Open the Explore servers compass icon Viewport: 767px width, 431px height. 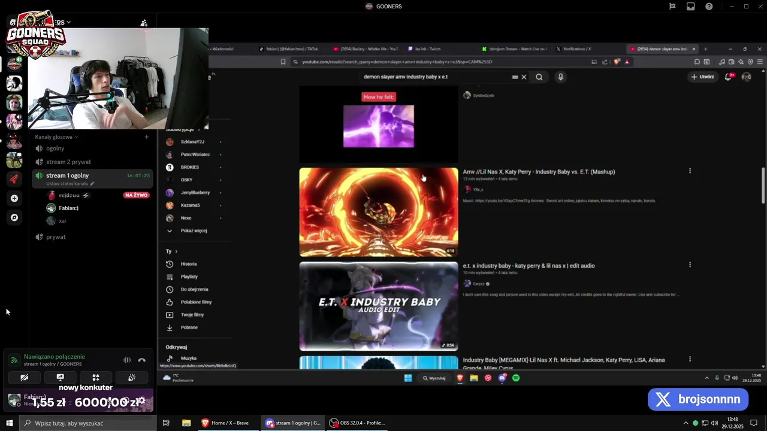point(14,217)
